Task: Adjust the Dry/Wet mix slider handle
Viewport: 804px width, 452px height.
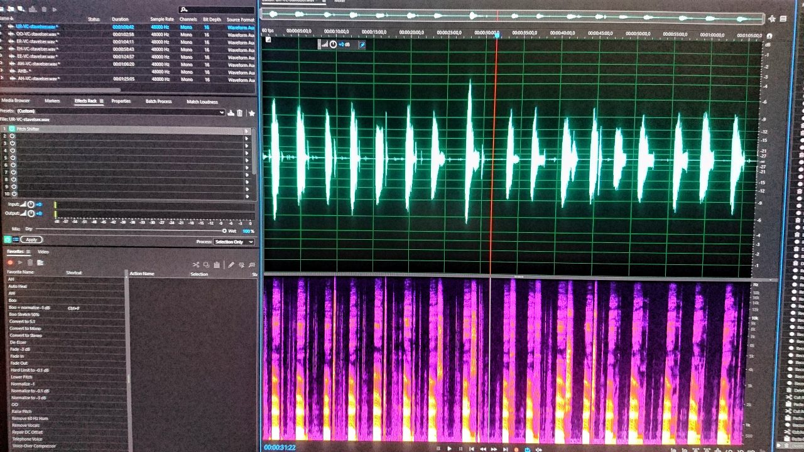Action: pyautogui.click(x=224, y=230)
